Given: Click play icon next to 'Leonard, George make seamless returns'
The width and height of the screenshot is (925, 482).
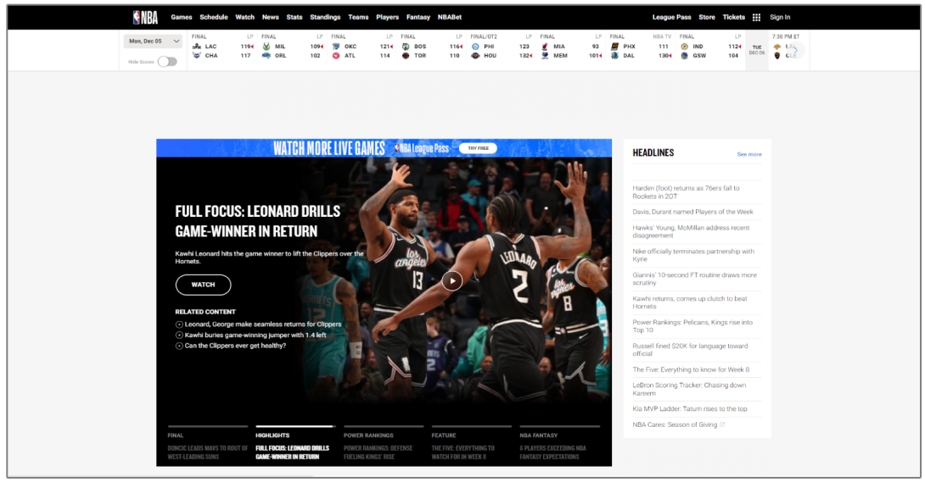Looking at the screenshot, I should [179, 324].
